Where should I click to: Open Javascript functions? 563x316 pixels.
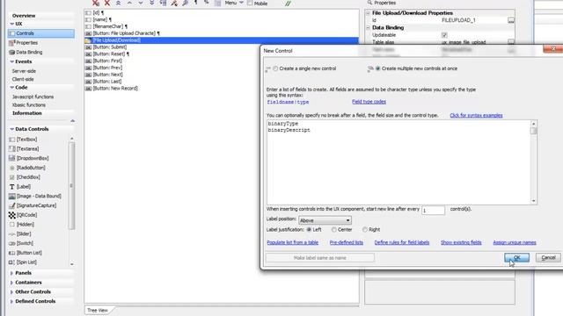point(33,97)
